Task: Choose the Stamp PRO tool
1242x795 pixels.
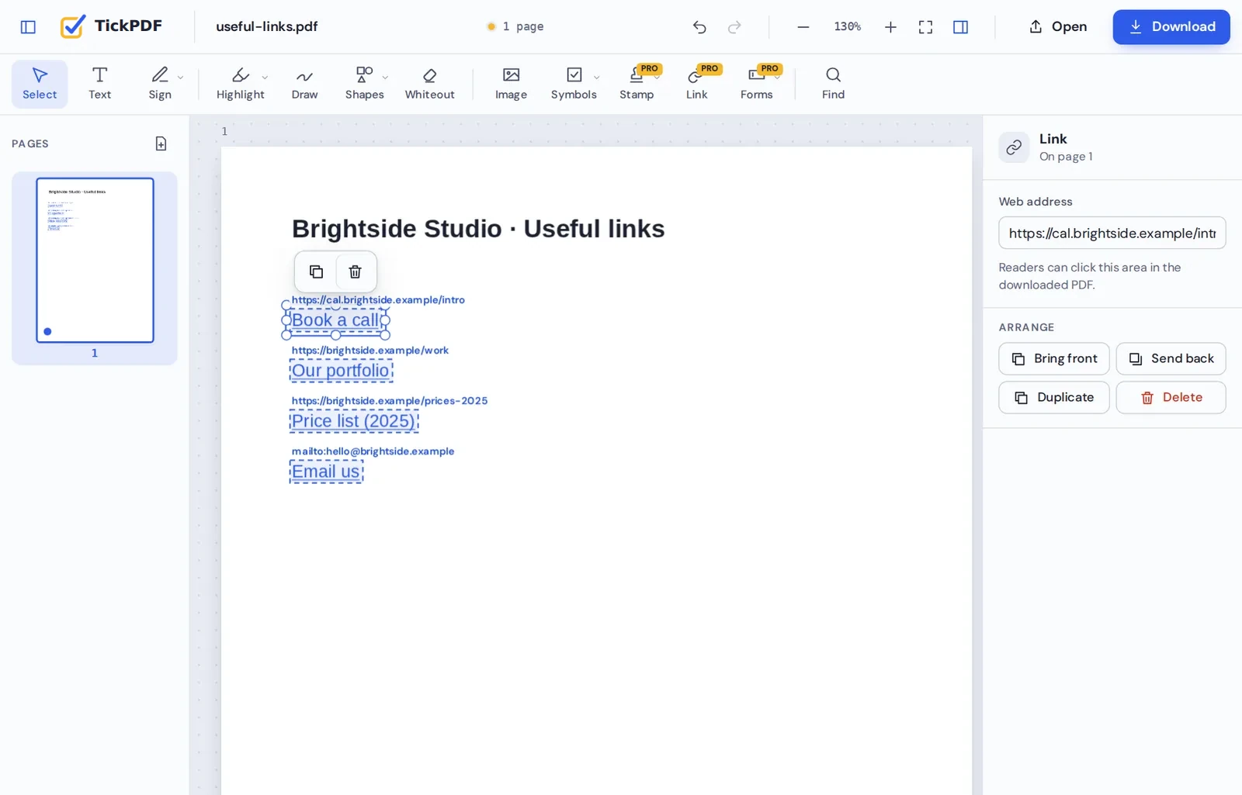Action: pyautogui.click(x=637, y=84)
